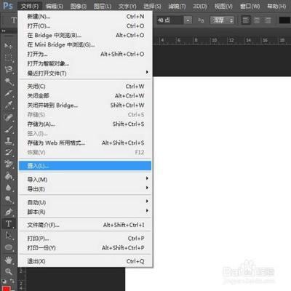This screenshot has height=291, width=291.
Task: Choose 打印一份(Y) menu entry
Action: [x=85, y=248]
